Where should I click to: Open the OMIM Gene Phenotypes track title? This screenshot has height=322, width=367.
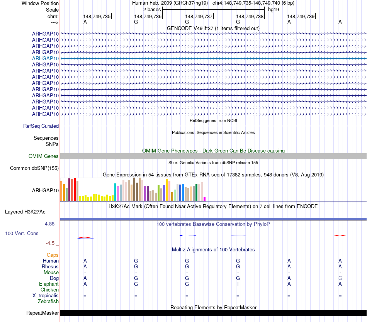point(213,151)
